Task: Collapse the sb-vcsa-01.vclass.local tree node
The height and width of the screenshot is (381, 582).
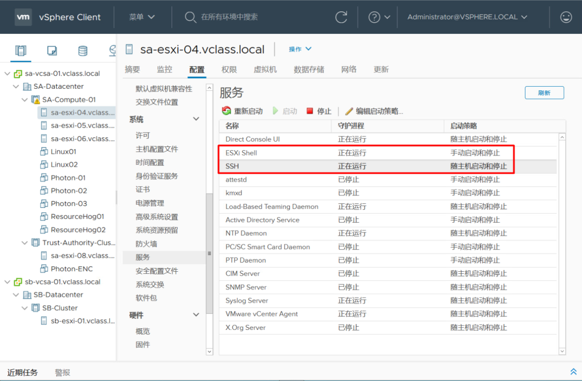Action: click(7, 282)
